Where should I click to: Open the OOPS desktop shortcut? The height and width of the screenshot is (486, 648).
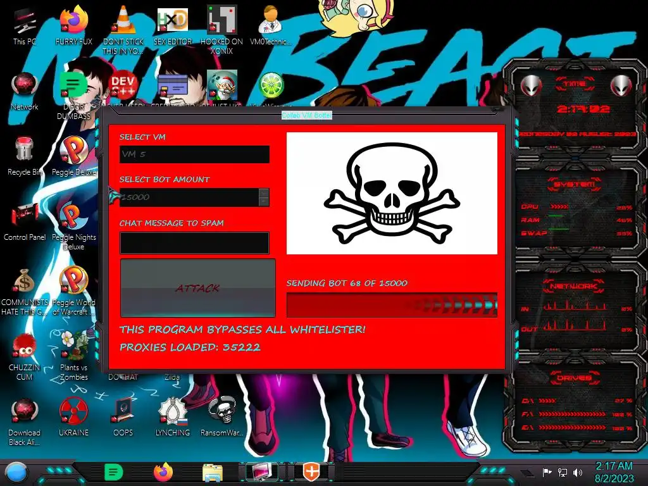pyautogui.click(x=123, y=418)
